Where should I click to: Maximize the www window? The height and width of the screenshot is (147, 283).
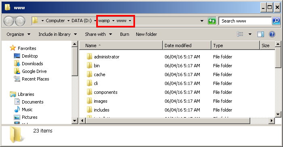coord(270,8)
